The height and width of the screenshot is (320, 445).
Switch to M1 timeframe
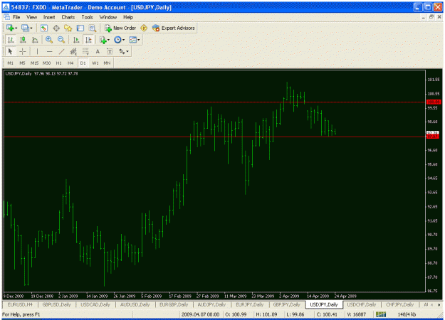pyautogui.click(x=11, y=63)
